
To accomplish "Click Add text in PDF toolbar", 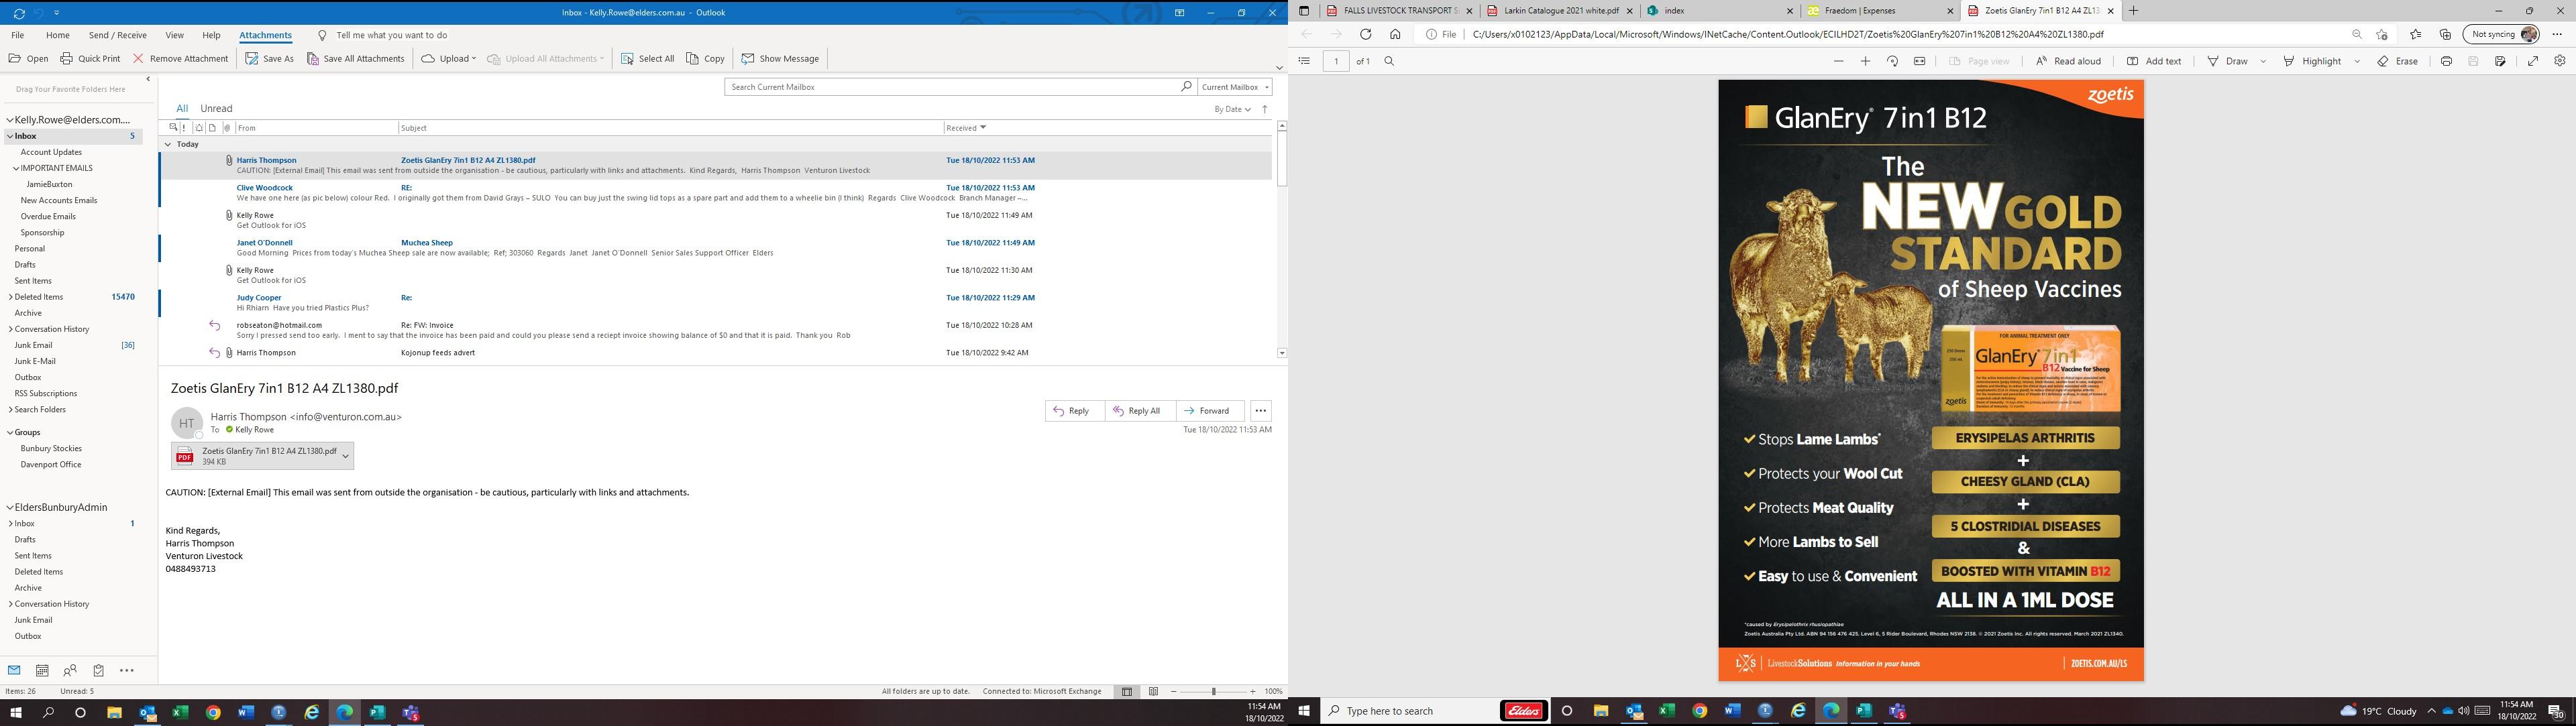I will (2154, 61).
